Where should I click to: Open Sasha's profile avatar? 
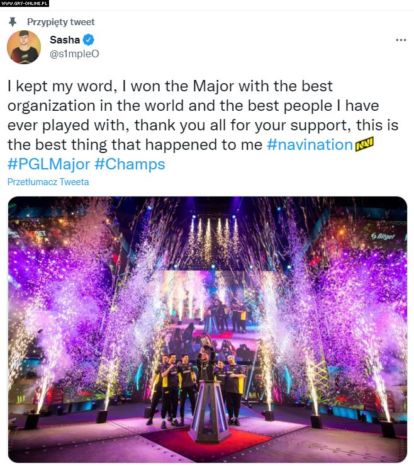click(24, 47)
